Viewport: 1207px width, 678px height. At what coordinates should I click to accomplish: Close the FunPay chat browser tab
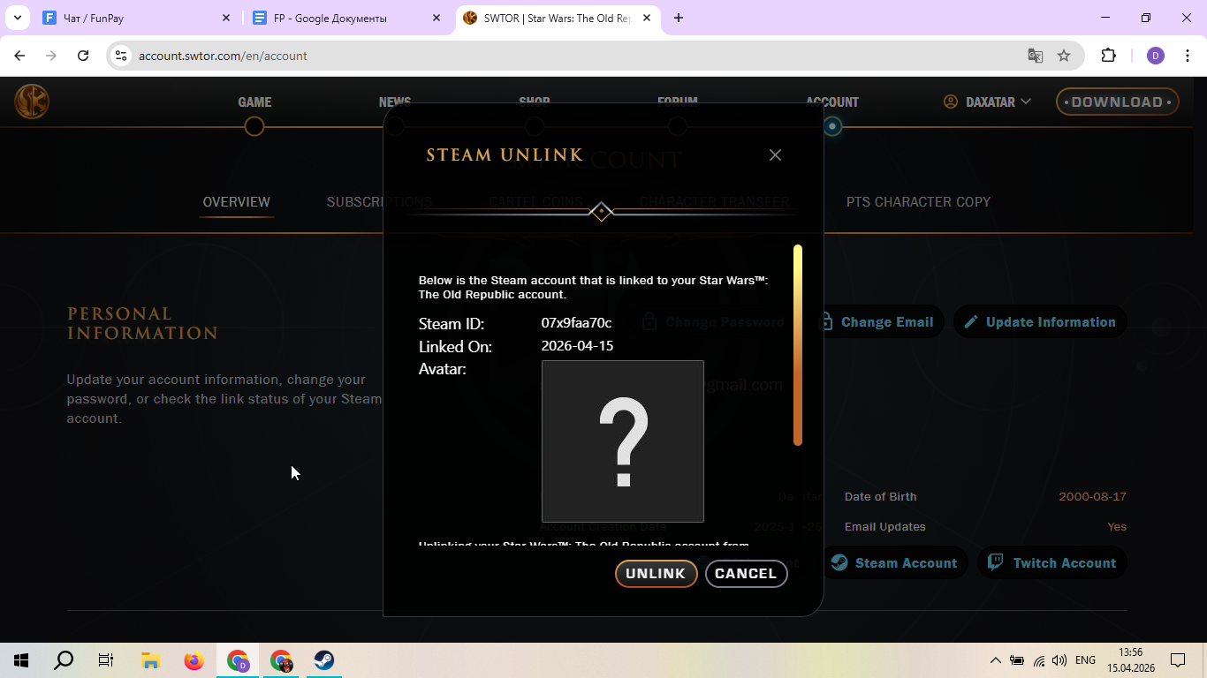(226, 18)
